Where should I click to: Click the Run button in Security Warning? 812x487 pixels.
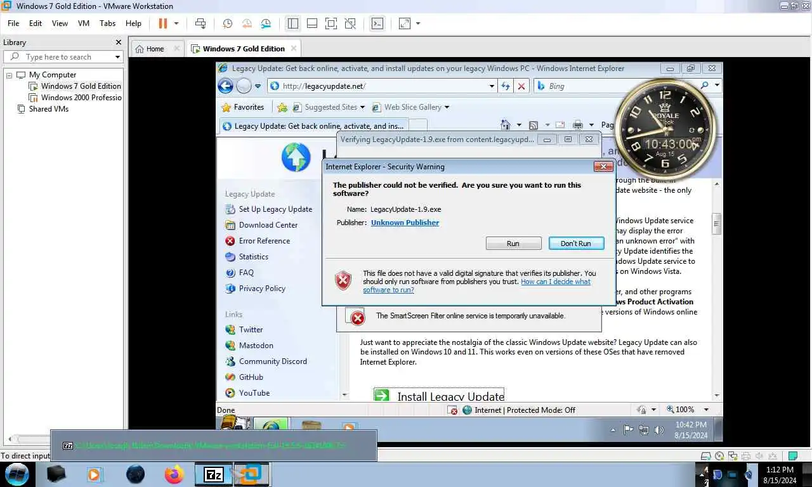[513, 243]
